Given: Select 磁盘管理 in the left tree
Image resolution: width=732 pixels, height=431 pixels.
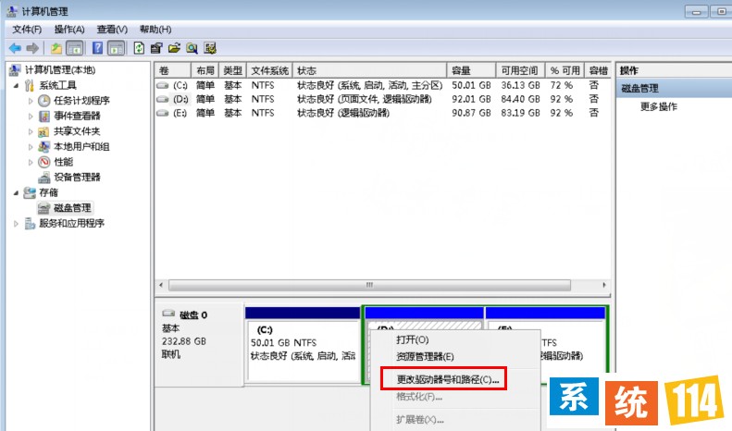Looking at the screenshot, I should (72, 208).
